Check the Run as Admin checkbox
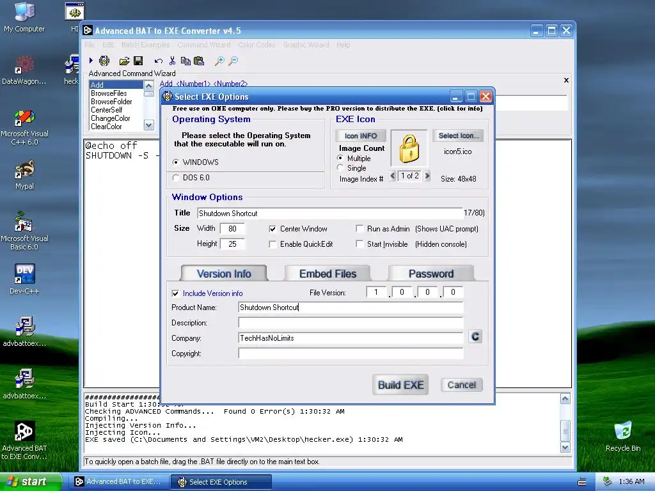 click(x=359, y=228)
